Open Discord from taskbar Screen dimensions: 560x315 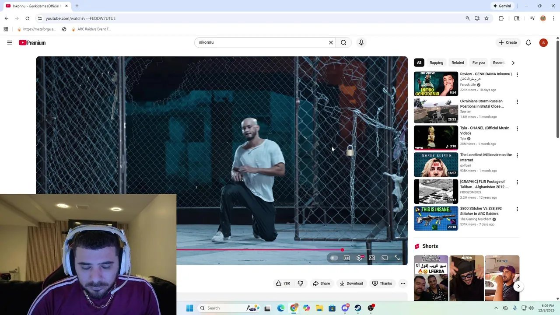(345, 308)
